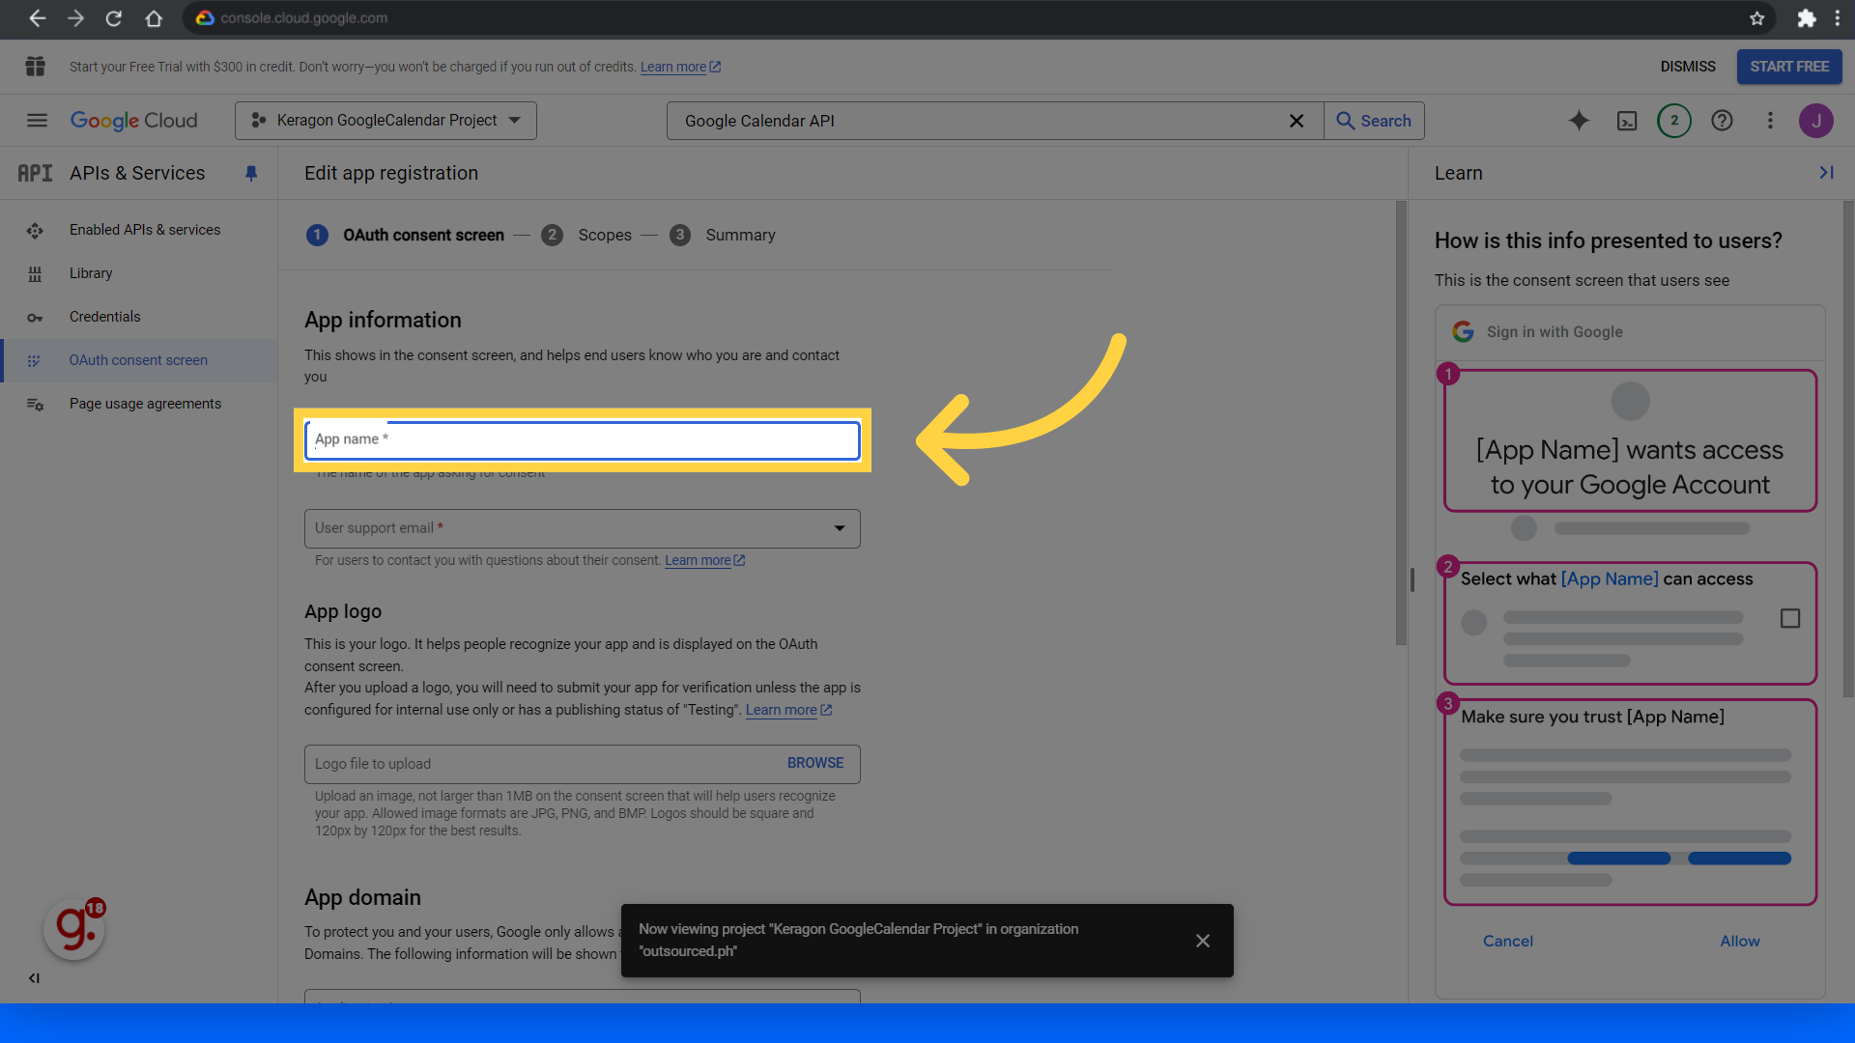Dismiss the free trial banner

(x=1688, y=67)
